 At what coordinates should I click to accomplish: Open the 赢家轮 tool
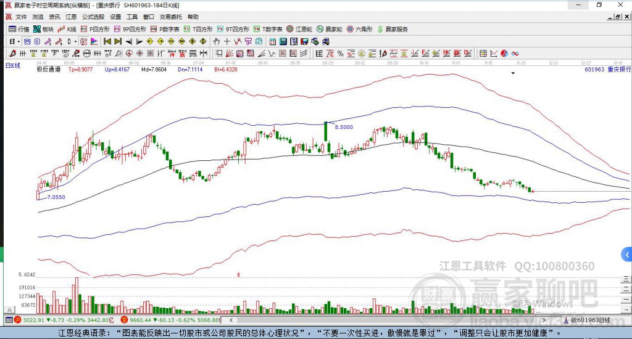[x=330, y=29]
